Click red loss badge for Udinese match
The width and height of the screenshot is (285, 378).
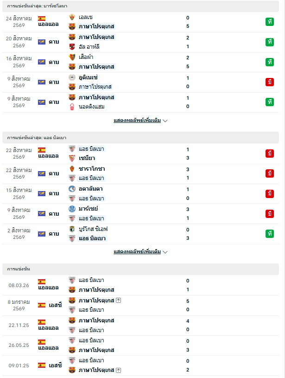tap(270, 82)
